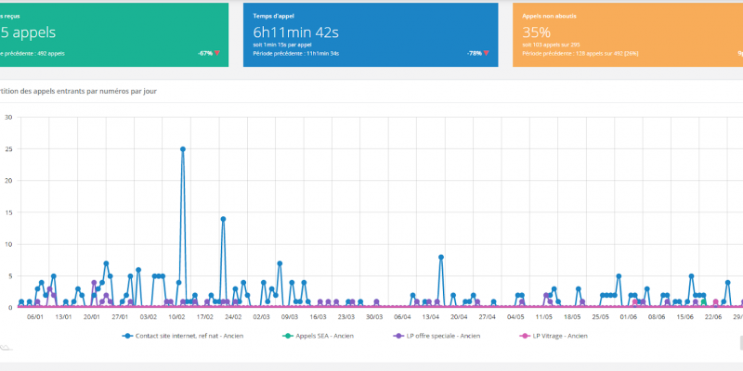Click the green received calls card
Viewport: 743px width, 371px height.
pyautogui.click(x=113, y=33)
